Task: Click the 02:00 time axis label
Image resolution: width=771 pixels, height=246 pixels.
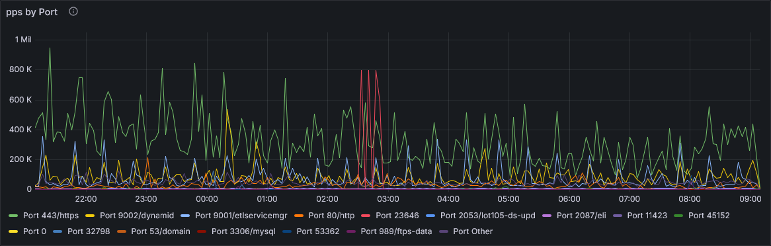Action: click(327, 199)
